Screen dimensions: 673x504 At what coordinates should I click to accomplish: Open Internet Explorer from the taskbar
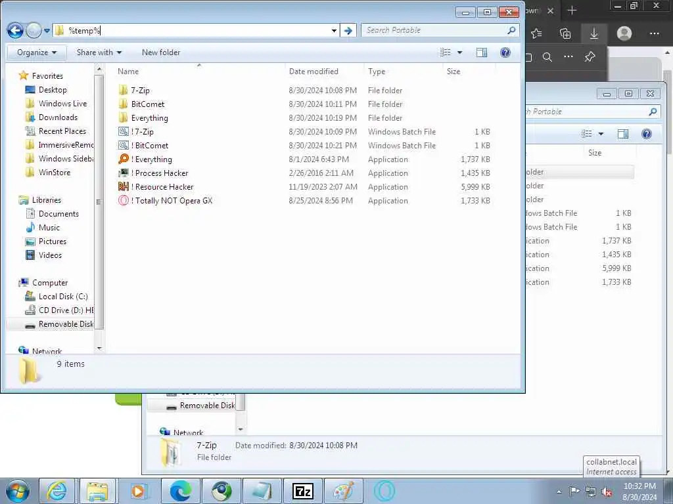(x=57, y=491)
